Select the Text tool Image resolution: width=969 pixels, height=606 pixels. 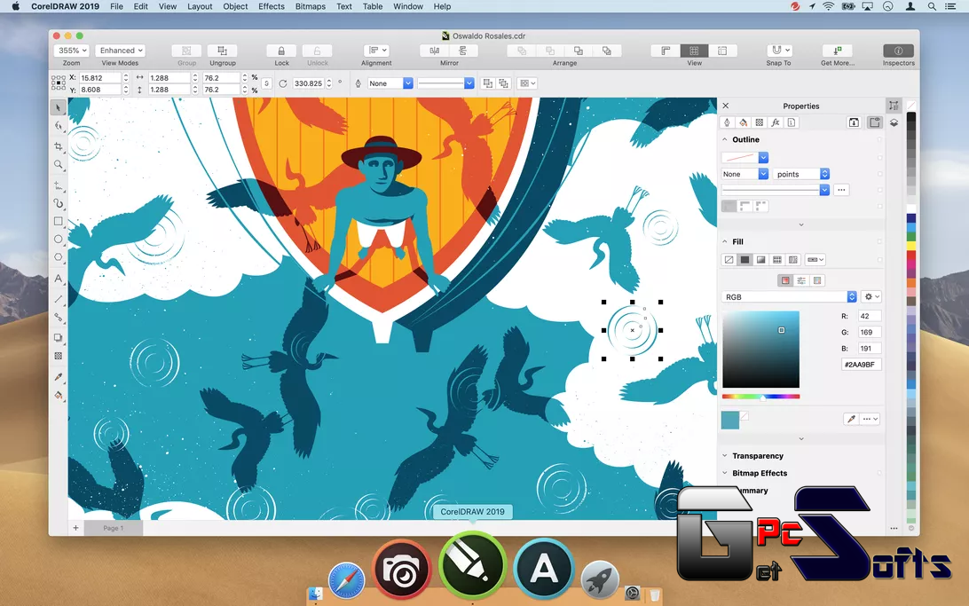coord(58,279)
